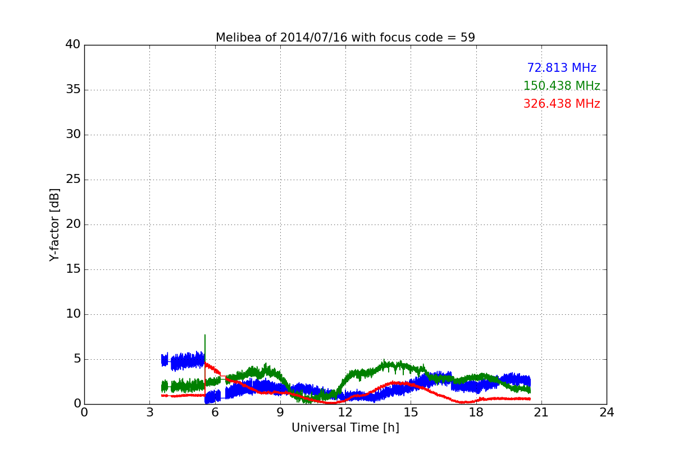
Task: Click the y-axis tick label '15'
Action: pyautogui.click(x=73, y=269)
